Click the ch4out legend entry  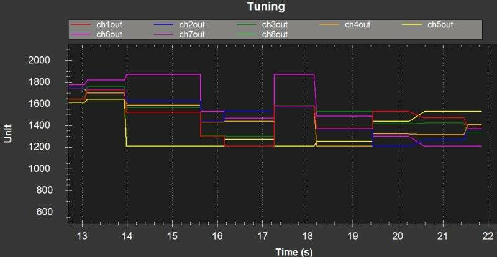click(345, 24)
